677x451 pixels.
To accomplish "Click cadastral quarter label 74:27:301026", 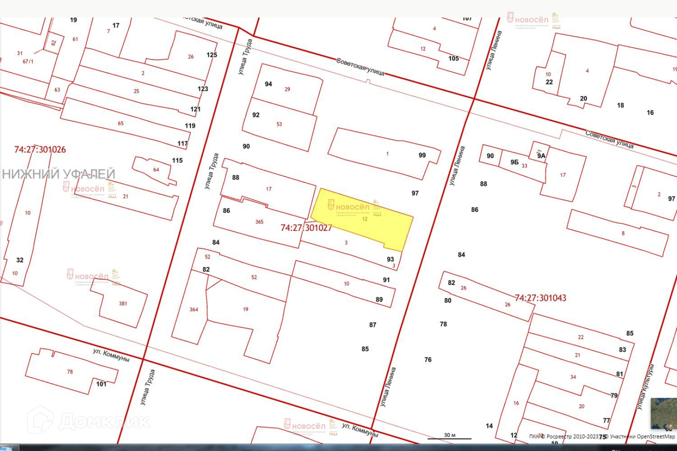I will pyautogui.click(x=40, y=149).
